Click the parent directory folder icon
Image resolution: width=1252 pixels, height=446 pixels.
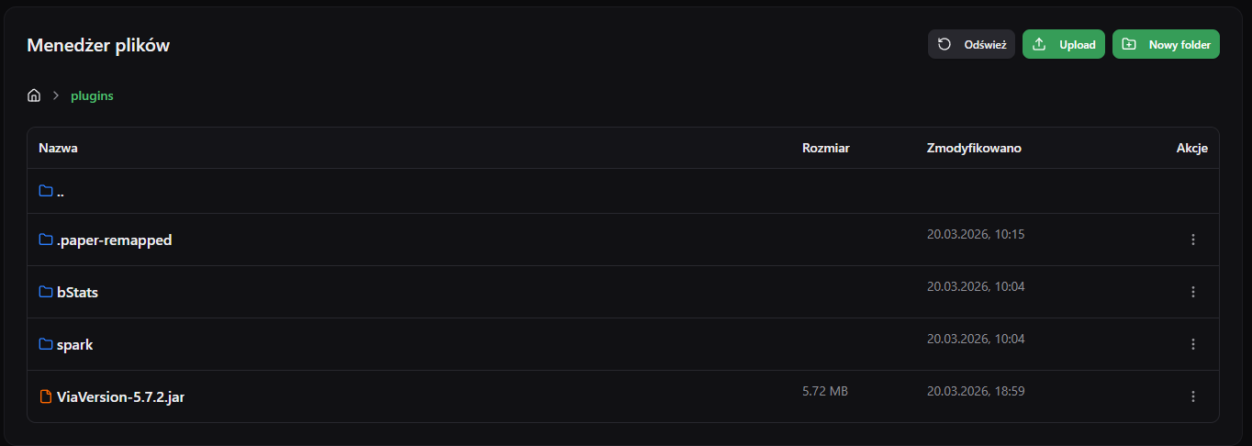pyautogui.click(x=46, y=191)
